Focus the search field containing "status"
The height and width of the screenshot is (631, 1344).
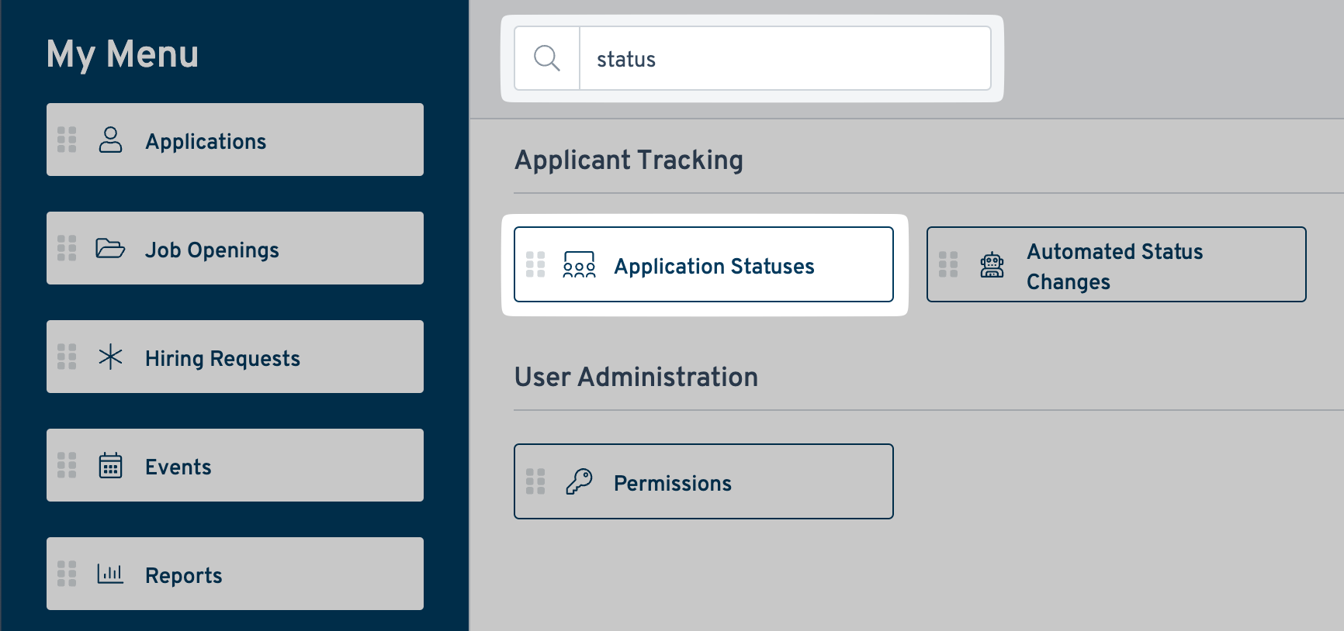tap(784, 59)
